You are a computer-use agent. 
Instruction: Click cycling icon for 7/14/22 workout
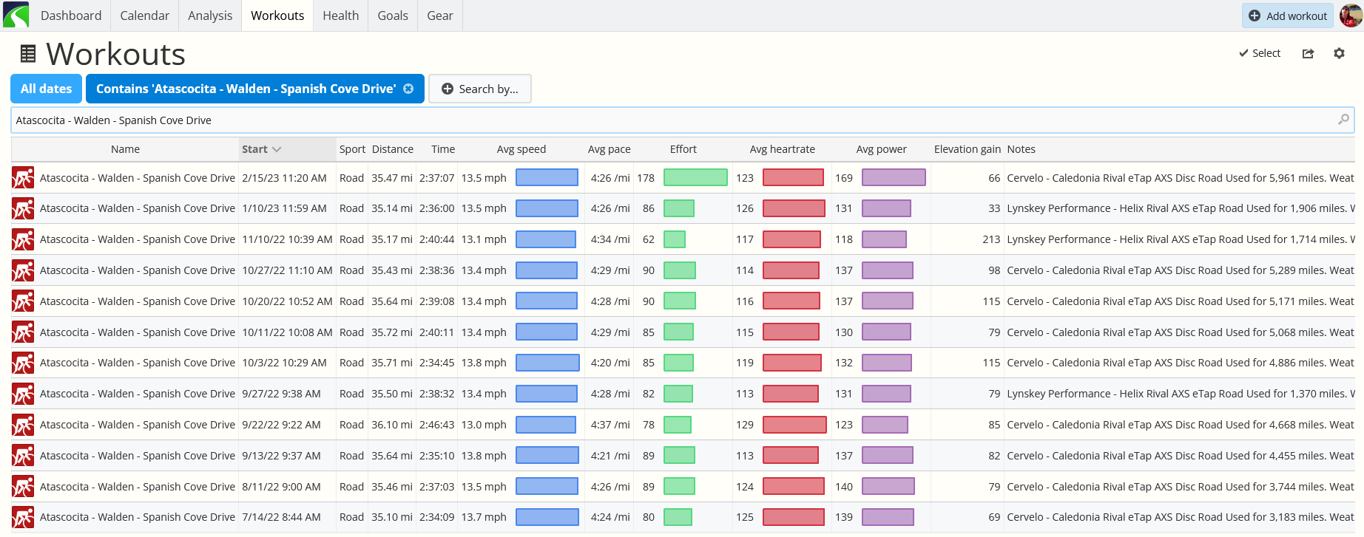tap(23, 517)
